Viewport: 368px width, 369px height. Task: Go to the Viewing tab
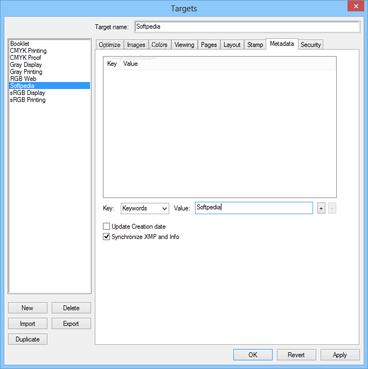click(x=184, y=45)
